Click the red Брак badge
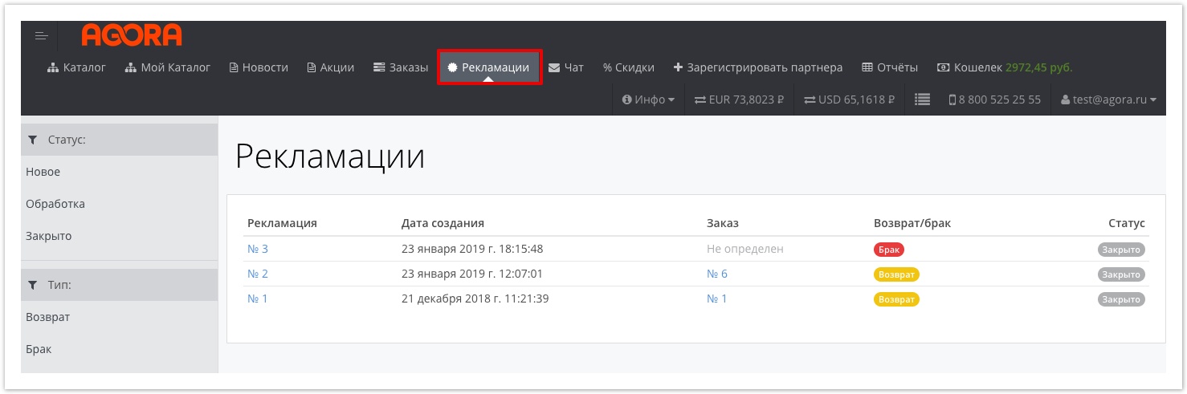 coord(889,250)
